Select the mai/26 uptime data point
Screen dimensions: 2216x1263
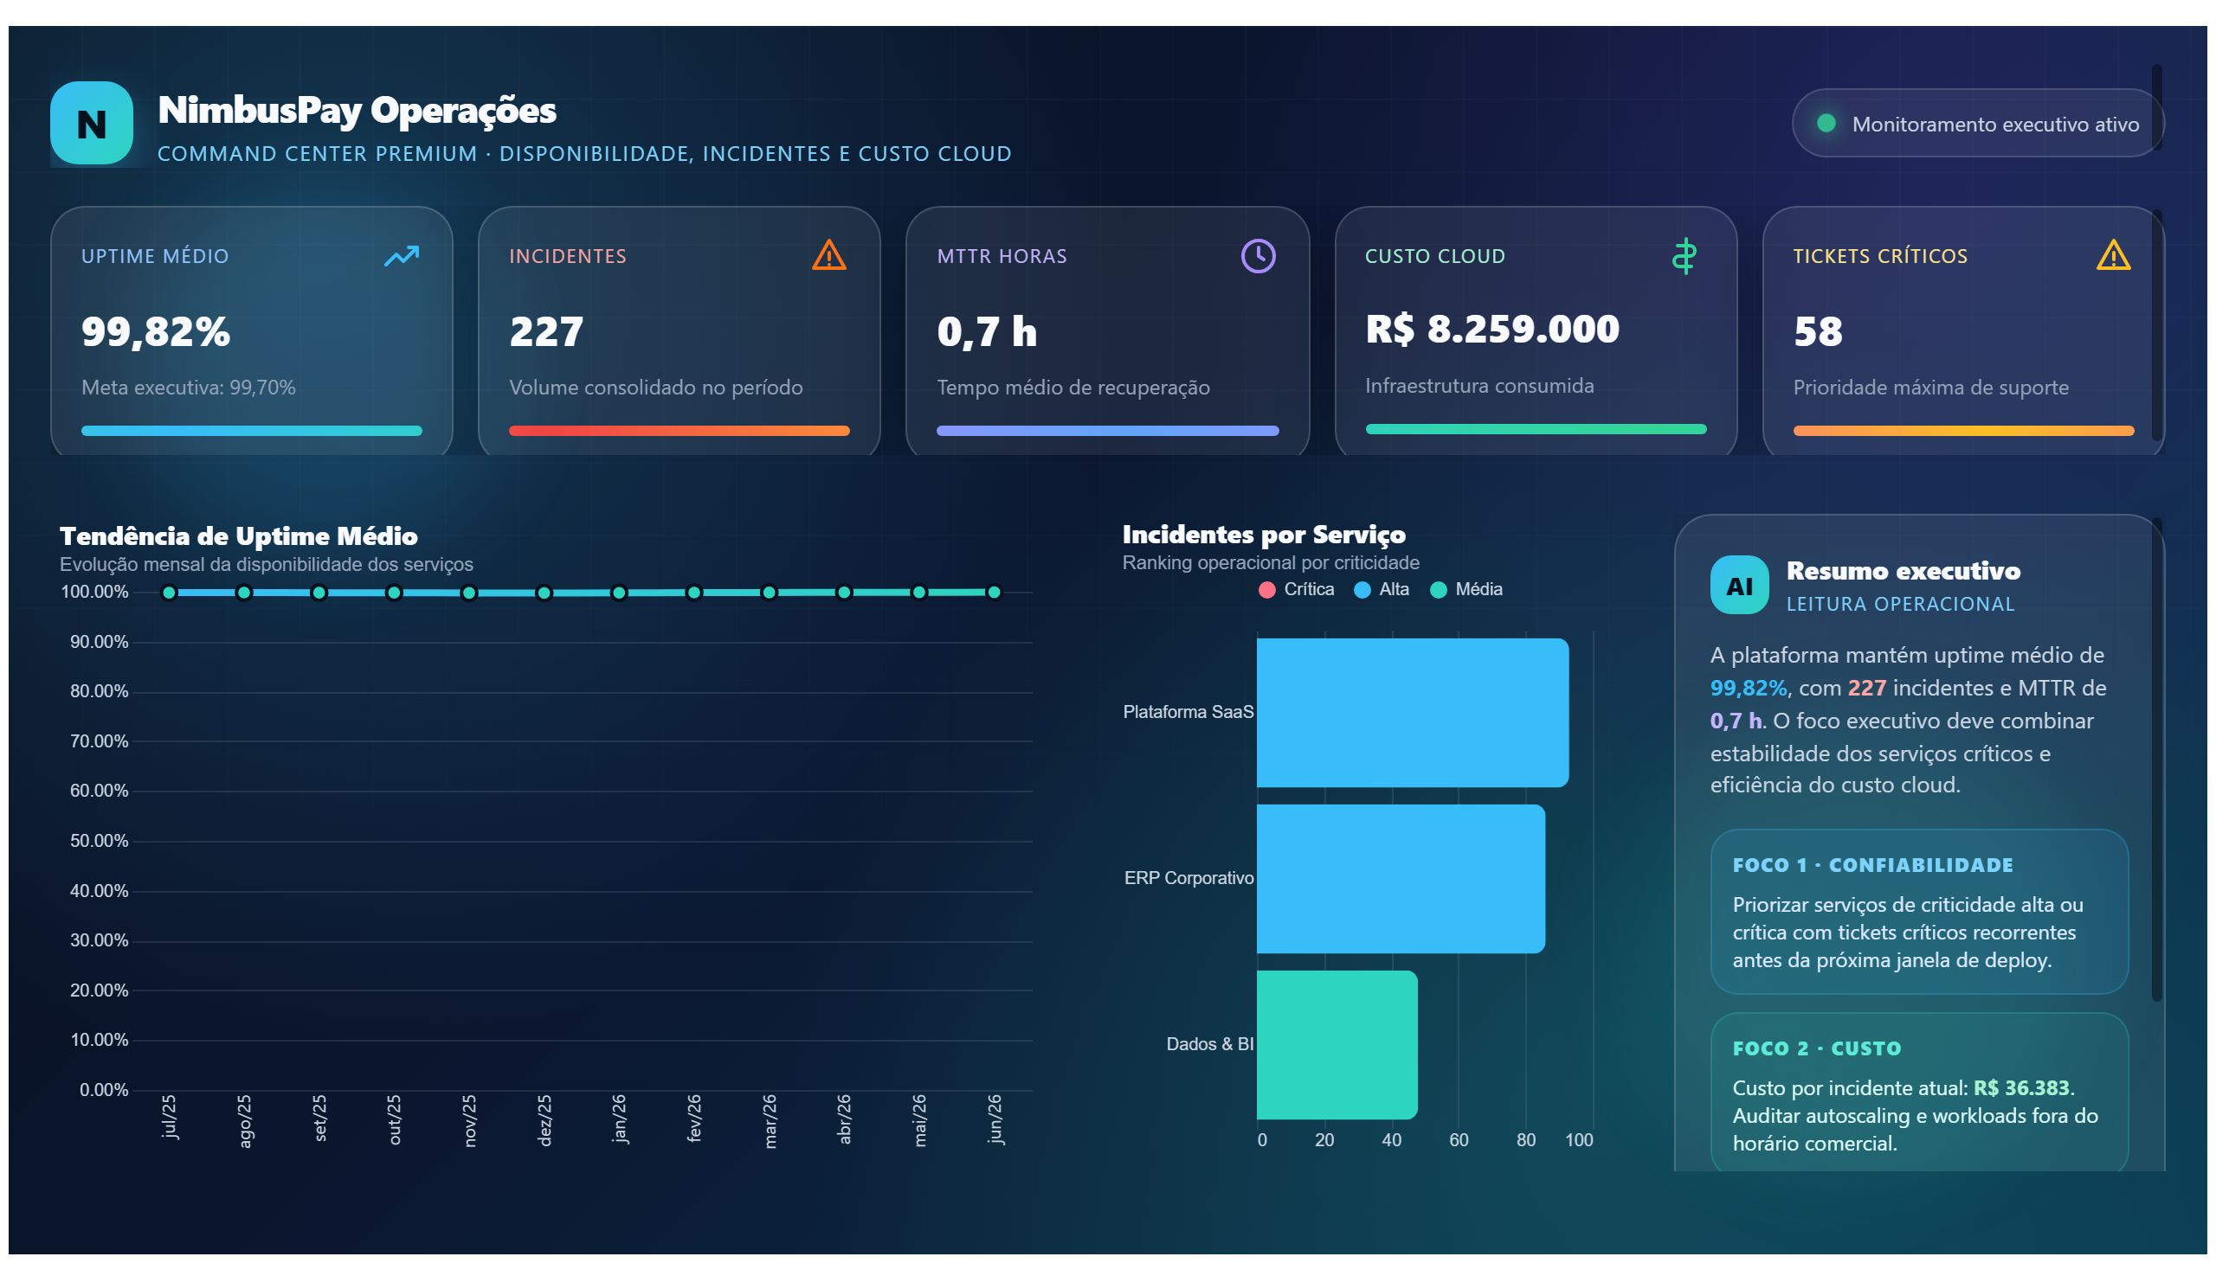click(x=918, y=593)
